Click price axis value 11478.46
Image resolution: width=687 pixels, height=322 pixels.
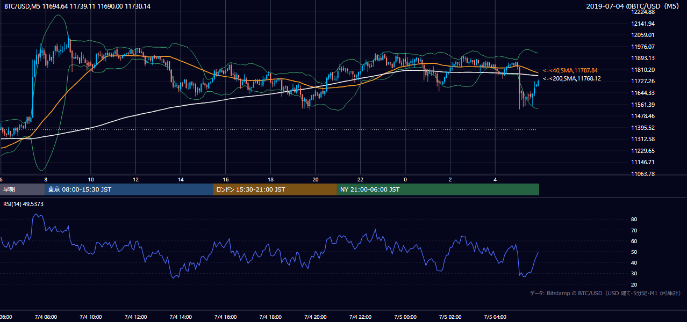643,116
